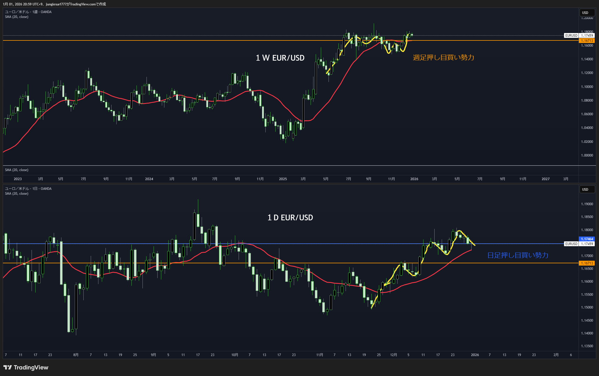This screenshot has height=376, width=599.
Task: Select orange 週足押し目買い勢力 text label
Action: [443, 57]
